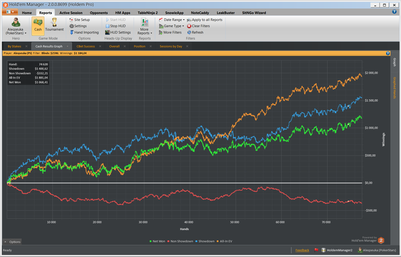Click the filter bar help icon
401x257 pixels.
pyautogui.click(x=388, y=53)
